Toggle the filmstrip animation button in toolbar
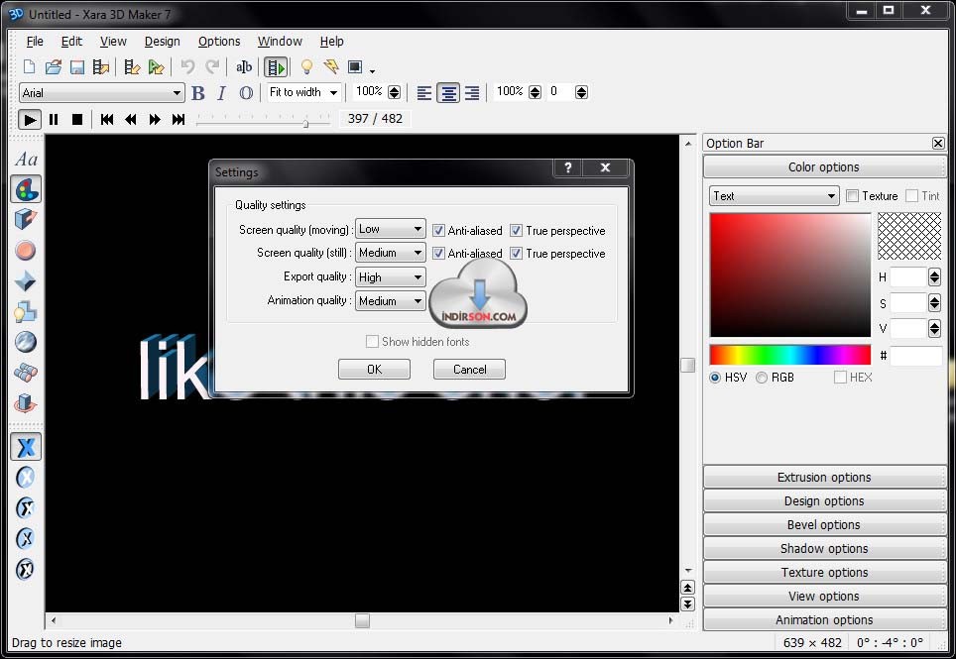The width and height of the screenshot is (956, 659). click(x=277, y=67)
